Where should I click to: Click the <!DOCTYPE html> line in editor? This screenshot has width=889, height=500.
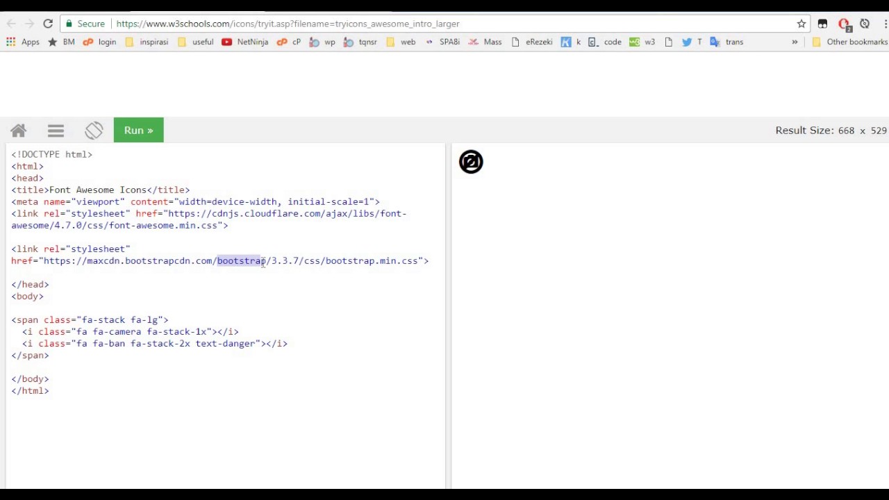[51, 154]
